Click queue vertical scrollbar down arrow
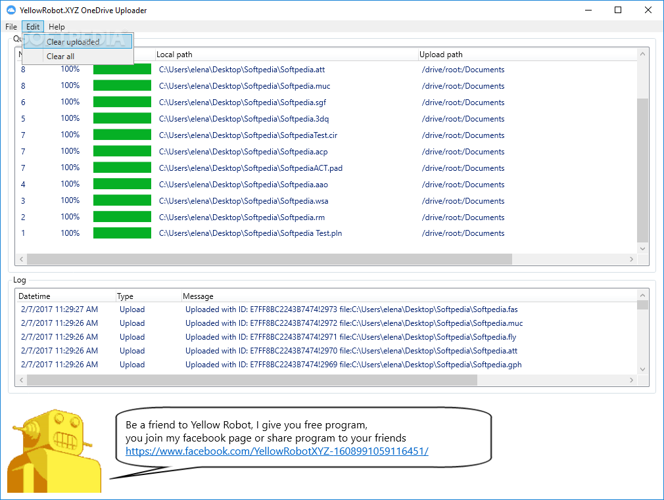 pos(642,248)
